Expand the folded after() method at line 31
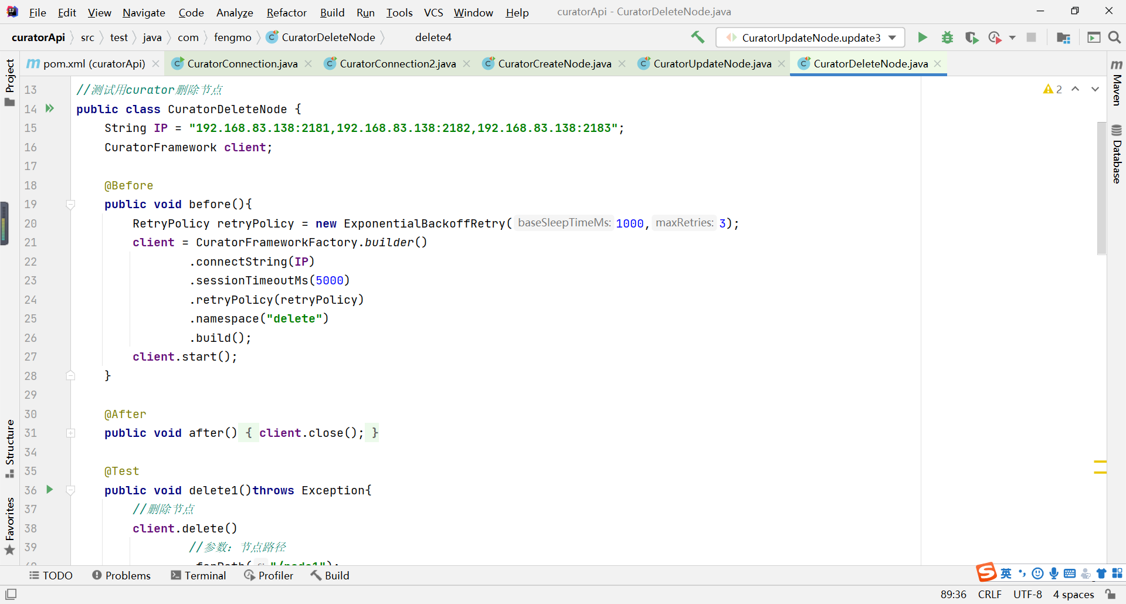The image size is (1126, 604). [x=70, y=433]
